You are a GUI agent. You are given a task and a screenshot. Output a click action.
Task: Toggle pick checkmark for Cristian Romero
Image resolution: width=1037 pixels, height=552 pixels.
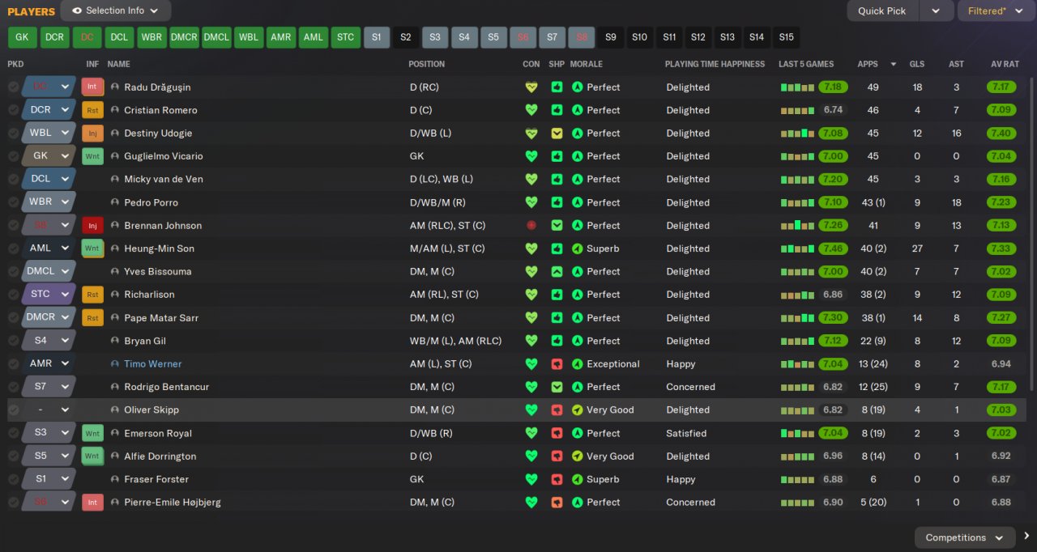click(x=14, y=110)
